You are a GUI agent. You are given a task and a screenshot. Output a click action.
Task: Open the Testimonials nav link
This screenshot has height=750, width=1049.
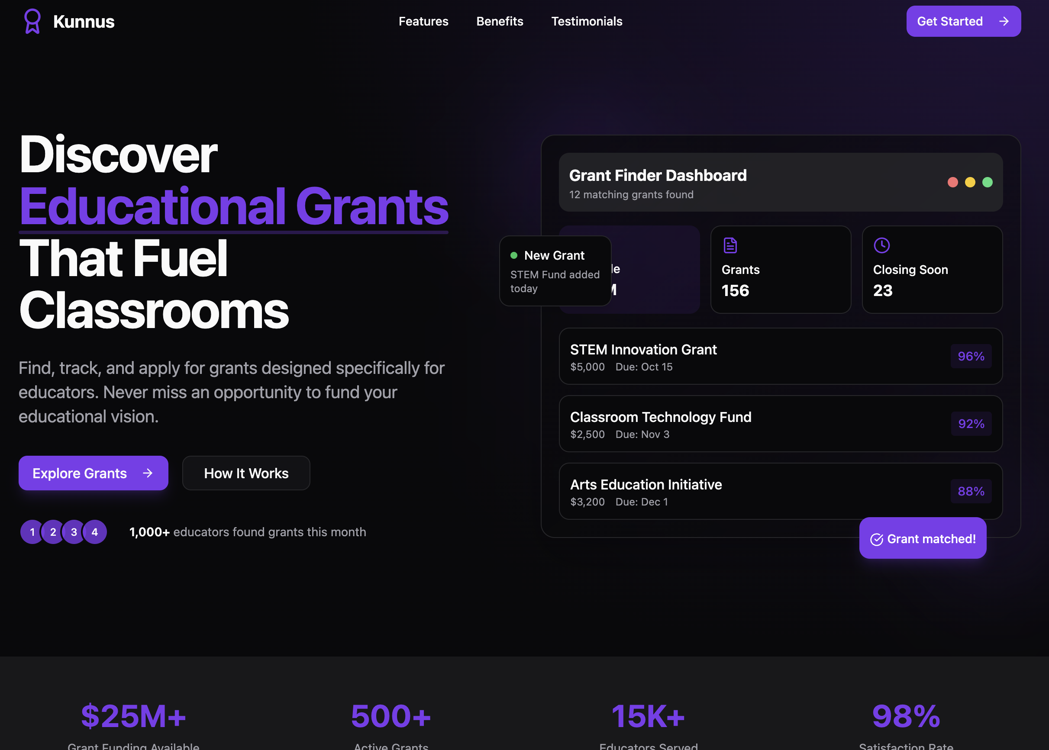587,21
